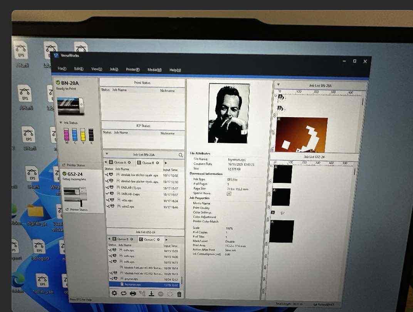Open the tablogoD EPS desktop file

[40, 250]
